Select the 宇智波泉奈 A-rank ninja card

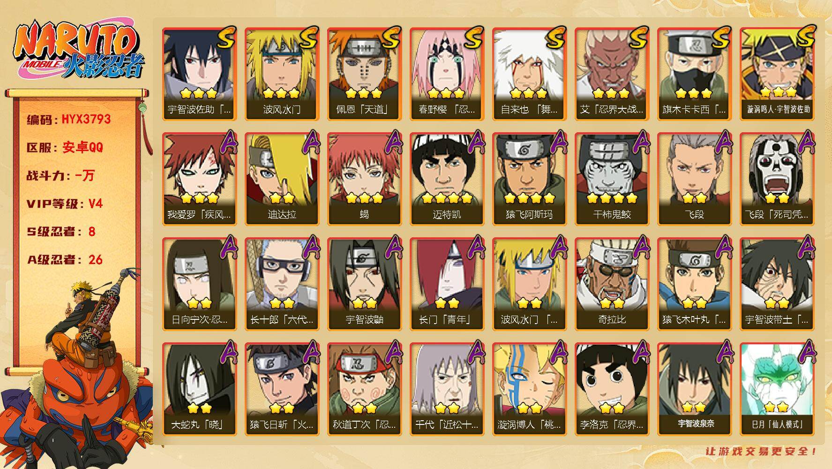pyautogui.click(x=694, y=389)
